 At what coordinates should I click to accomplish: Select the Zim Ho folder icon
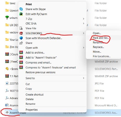pyautogui.click(x=7, y=47)
